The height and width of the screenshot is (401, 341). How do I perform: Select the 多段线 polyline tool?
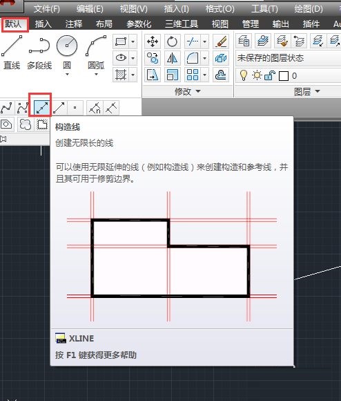(39, 53)
